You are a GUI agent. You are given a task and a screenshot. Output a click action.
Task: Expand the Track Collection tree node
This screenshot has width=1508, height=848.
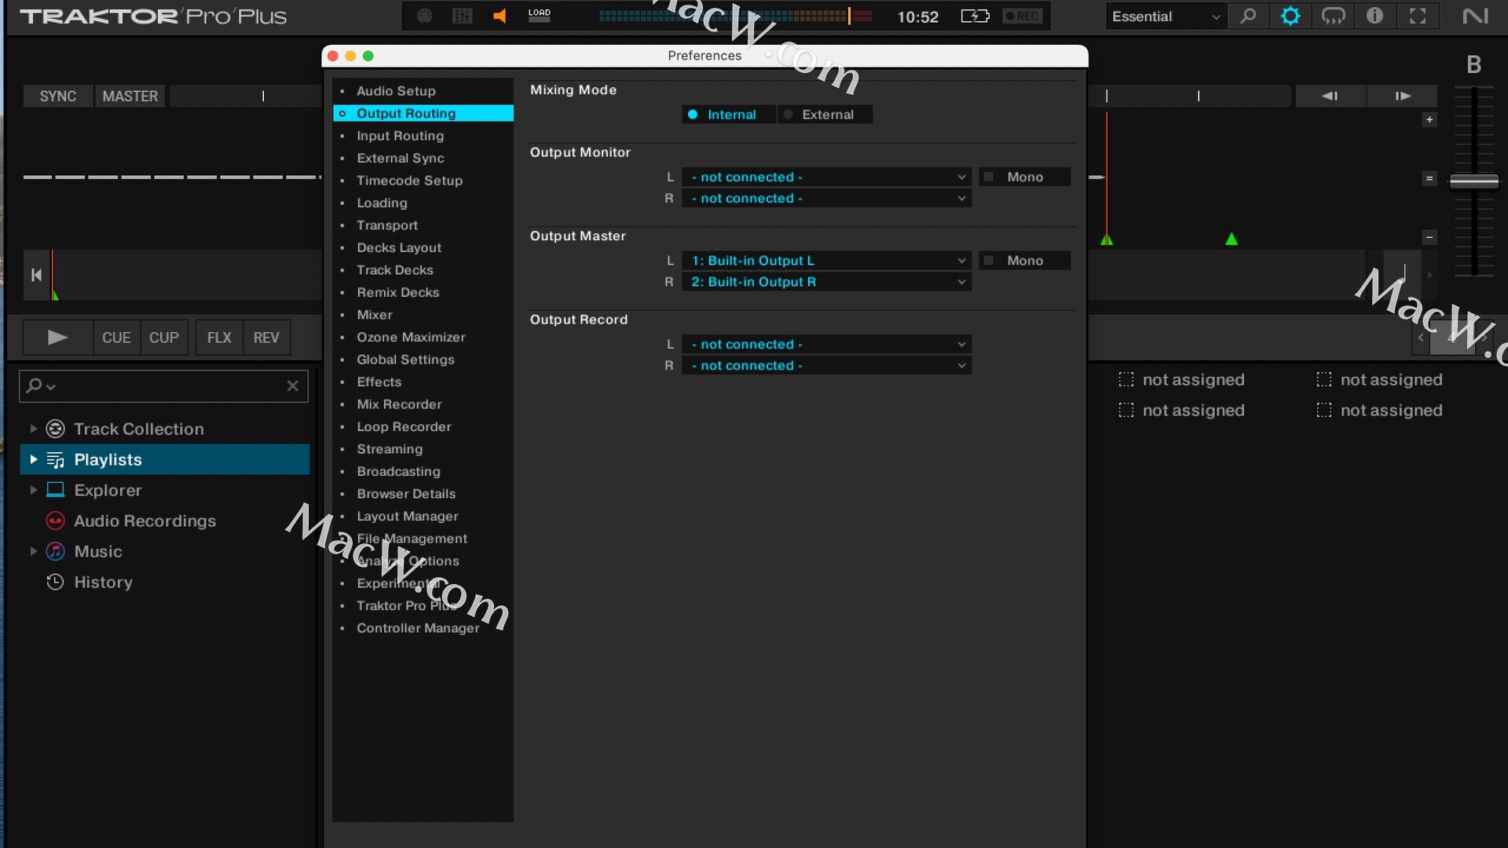(33, 429)
